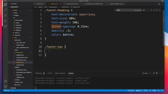Open the editor more actions ellipsis
168x94 pixels.
162,4
